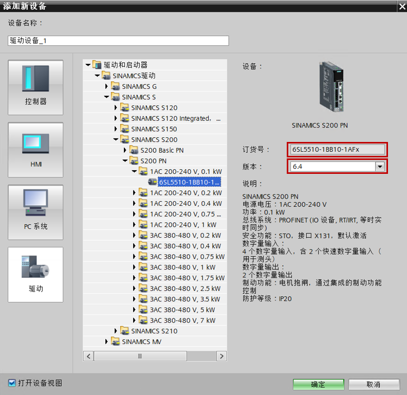Click the S200 Basic PN folder icon

click(x=134, y=150)
